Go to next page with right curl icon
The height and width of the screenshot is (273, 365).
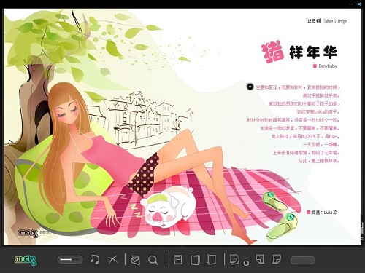pos(277,259)
